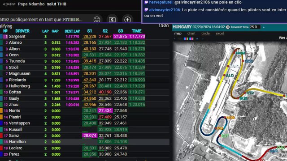Click S1 value 40.183 for Albon
287x161 pixels.
click(x=90, y=49)
